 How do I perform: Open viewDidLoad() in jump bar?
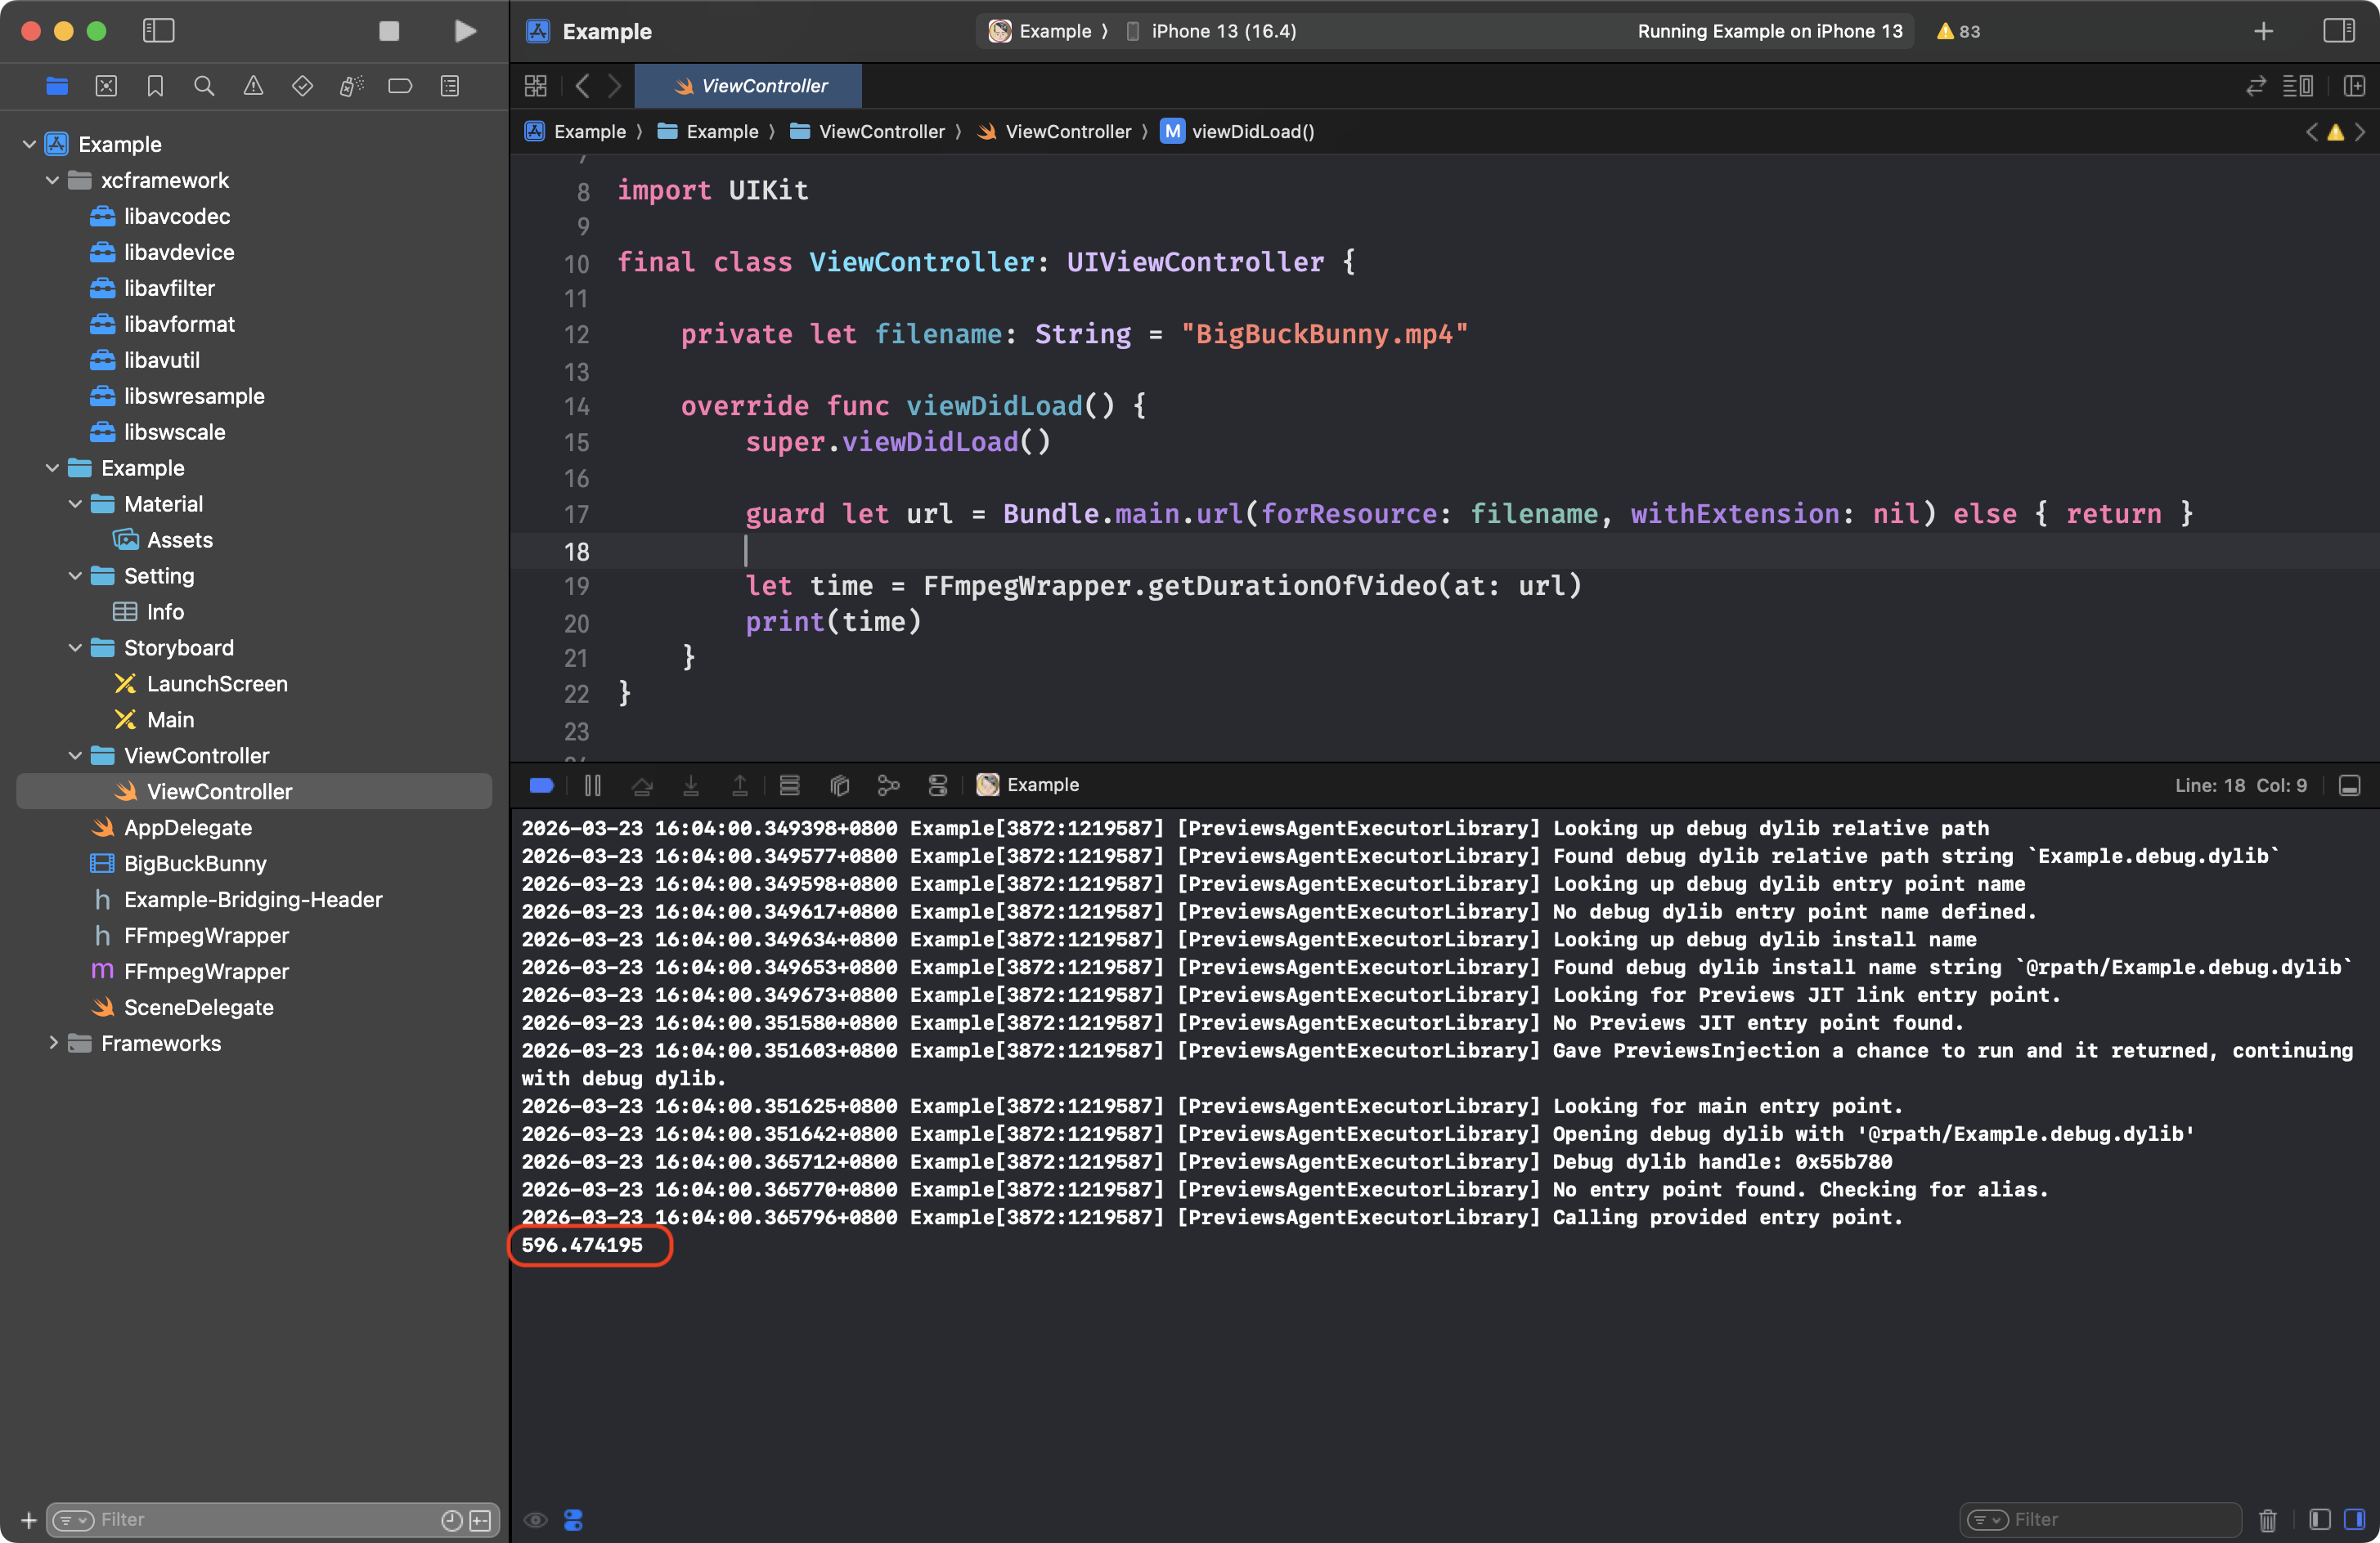click(x=1252, y=132)
